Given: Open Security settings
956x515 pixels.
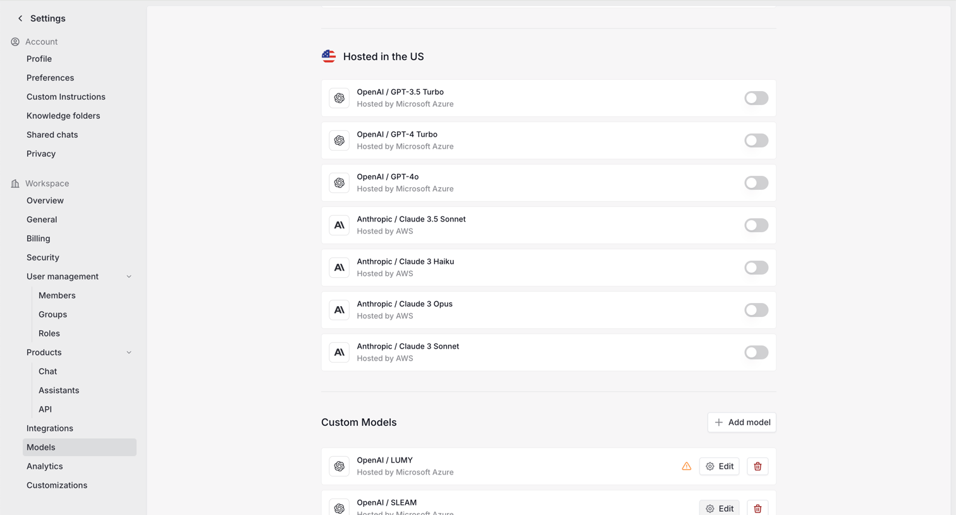Looking at the screenshot, I should point(43,257).
